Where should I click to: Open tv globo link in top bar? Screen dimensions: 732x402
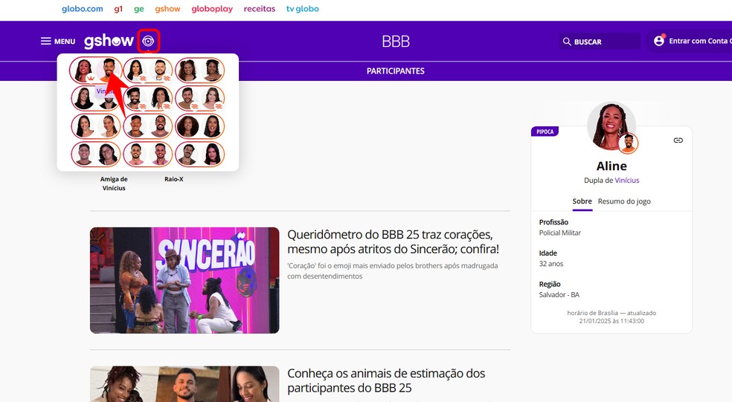[x=303, y=9]
